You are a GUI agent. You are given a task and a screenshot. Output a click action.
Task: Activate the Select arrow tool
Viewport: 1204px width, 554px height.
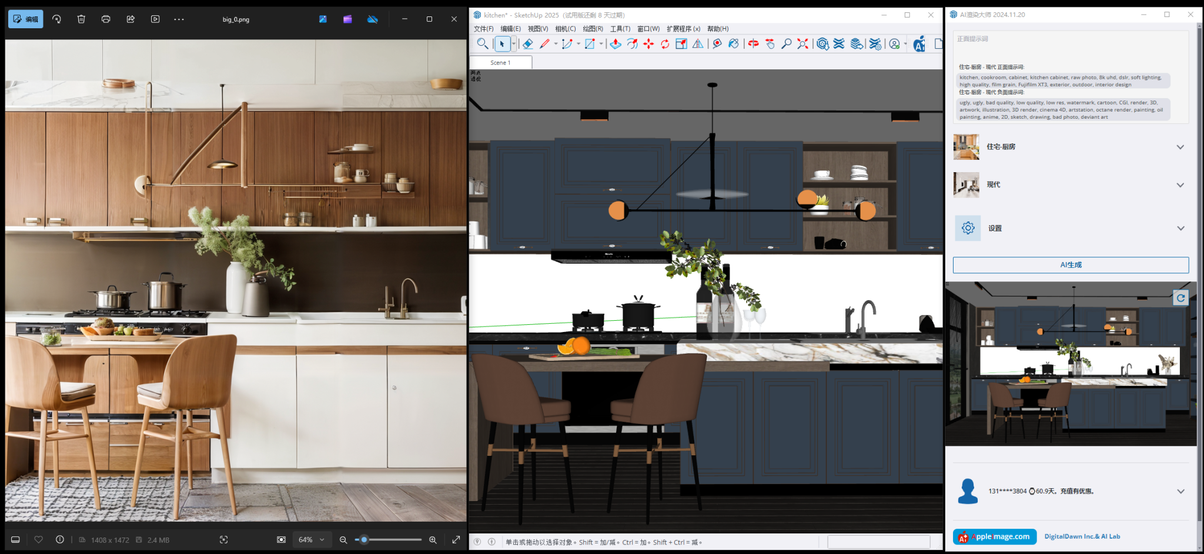[501, 43]
